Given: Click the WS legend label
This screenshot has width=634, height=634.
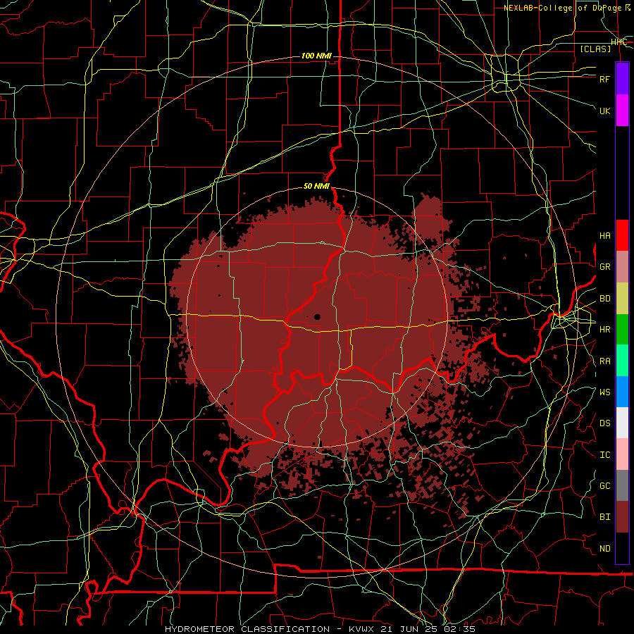Looking at the screenshot, I should 605,392.
